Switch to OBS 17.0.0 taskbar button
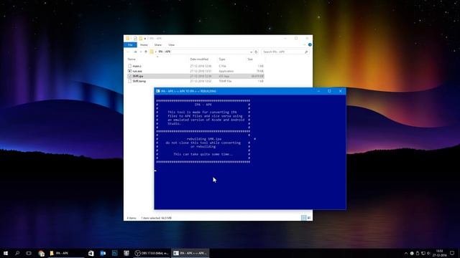 152,253
